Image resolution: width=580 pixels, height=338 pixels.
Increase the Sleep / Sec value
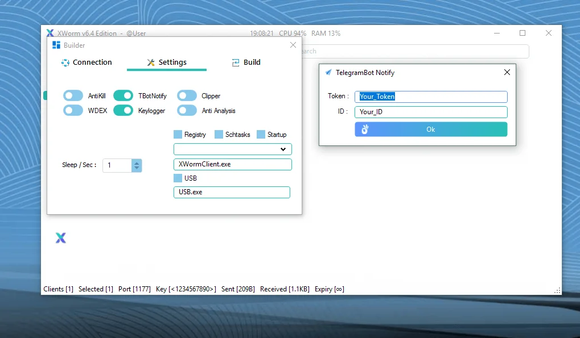137,162
